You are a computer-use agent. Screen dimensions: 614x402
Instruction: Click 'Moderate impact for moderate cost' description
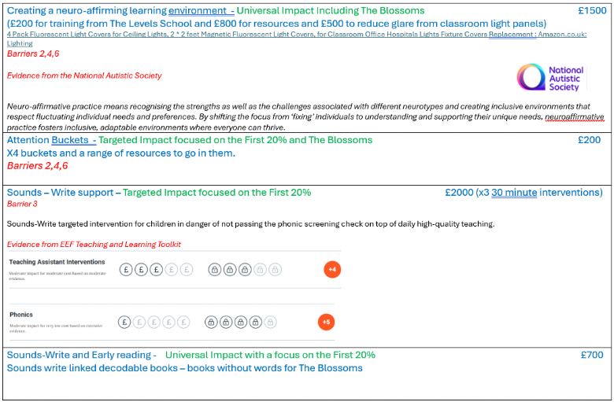coord(57,275)
